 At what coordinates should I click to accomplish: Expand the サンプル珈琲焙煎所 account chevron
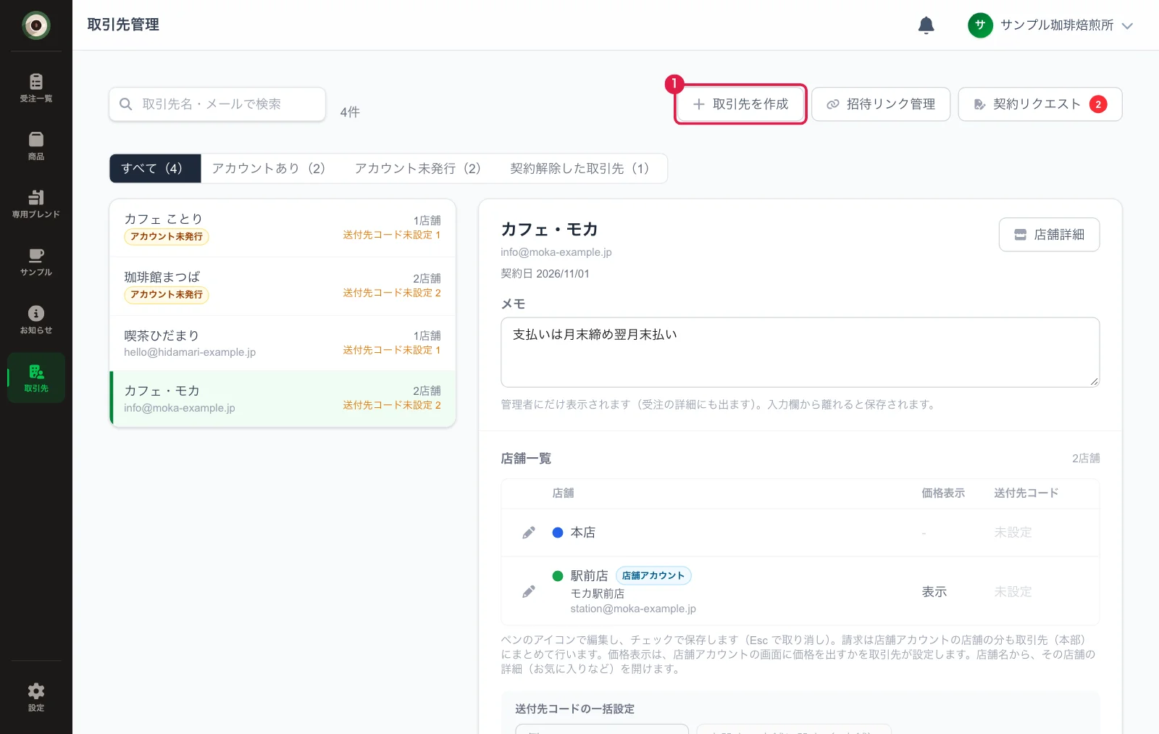[1127, 26]
